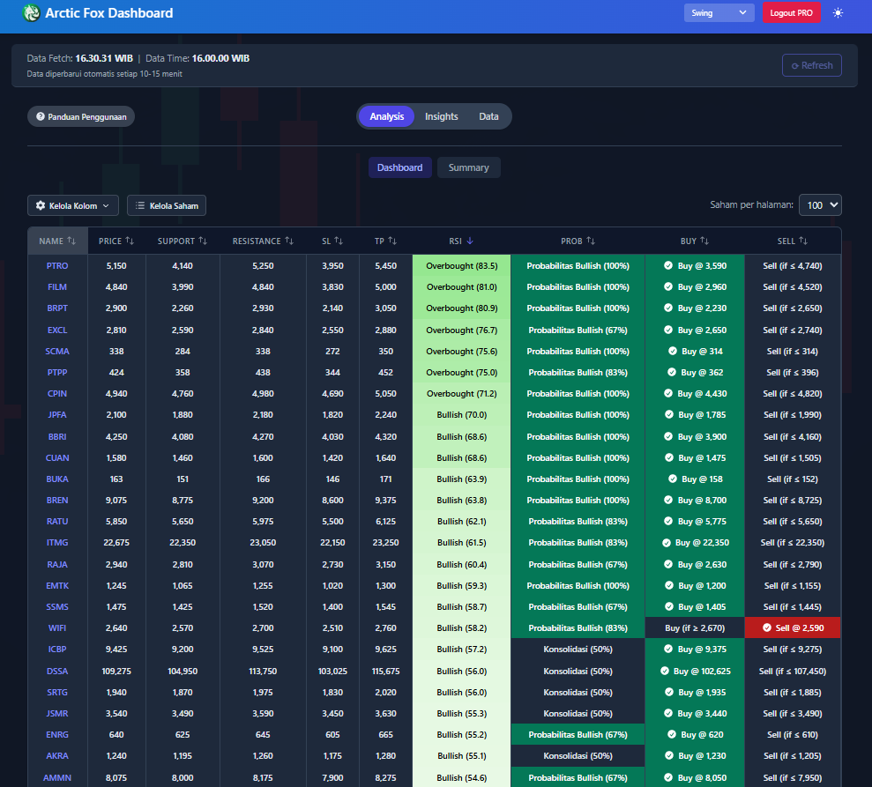Click the gear icon in Kelola Kolom
This screenshot has height=787, width=872.
click(41, 205)
